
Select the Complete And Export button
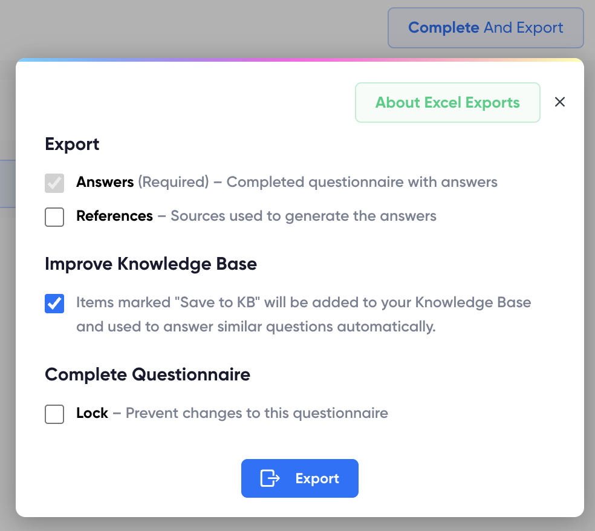(x=485, y=28)
